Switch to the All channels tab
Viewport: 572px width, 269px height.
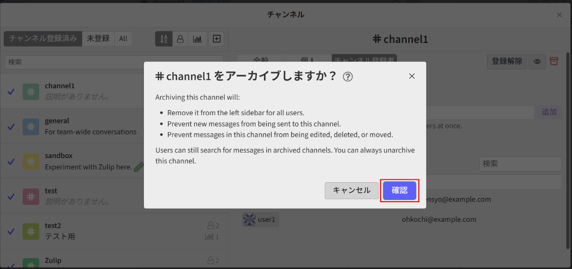click(x=123, y=39)
